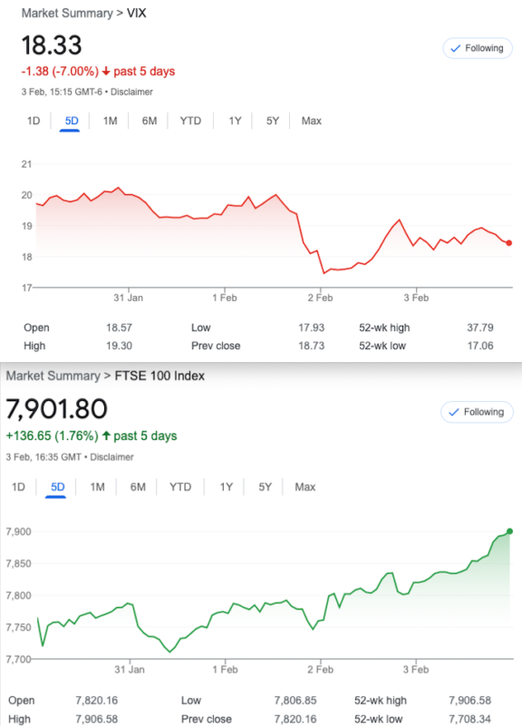Toggle Following for FTSE 100 Index
The height and width of the screenshot is (726, 522).
[x=477, y=412]
